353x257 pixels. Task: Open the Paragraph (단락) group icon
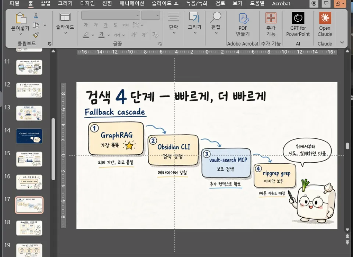pyautogui.click(x=174, y=17)
